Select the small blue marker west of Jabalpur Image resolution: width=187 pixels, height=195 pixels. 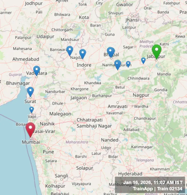(143, 61)
